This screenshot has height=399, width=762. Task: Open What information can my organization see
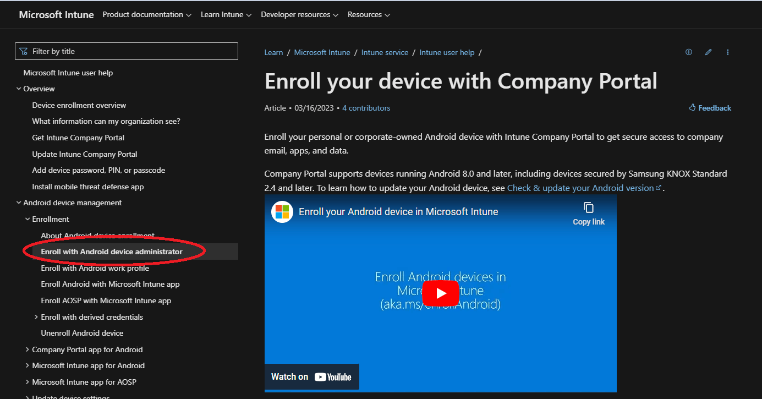pos(106,121)
